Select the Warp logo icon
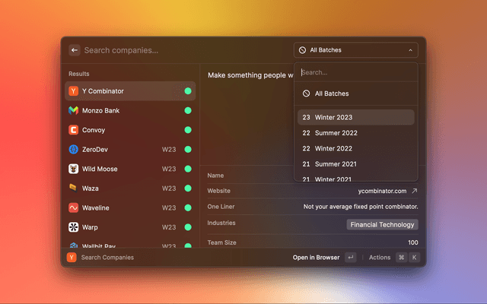This screenshot has height=304, width=487. [x=74, y=227]
